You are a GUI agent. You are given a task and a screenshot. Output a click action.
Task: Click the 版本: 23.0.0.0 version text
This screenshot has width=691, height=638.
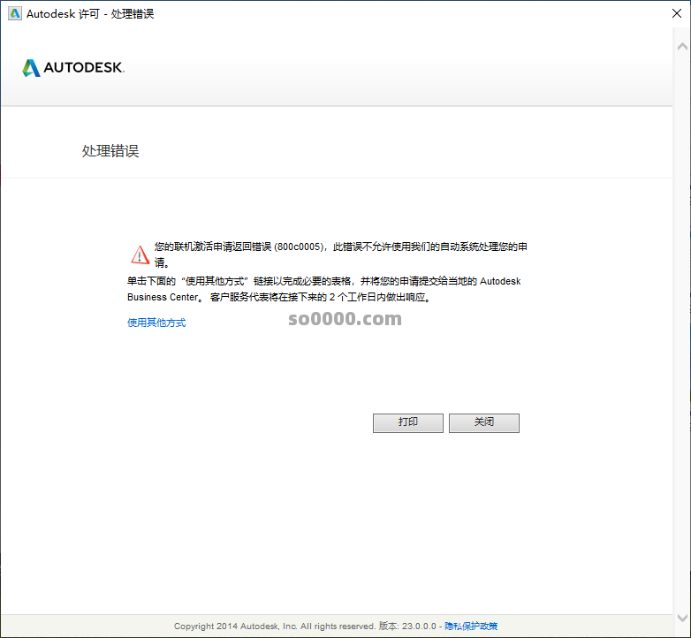pyautogui.click(x=407, y=626)
